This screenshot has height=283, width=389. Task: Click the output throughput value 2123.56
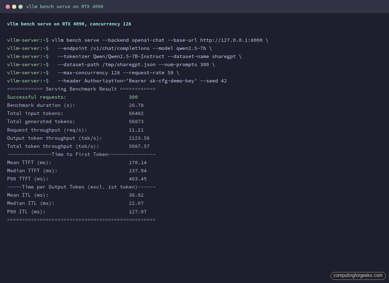point(139,138)
